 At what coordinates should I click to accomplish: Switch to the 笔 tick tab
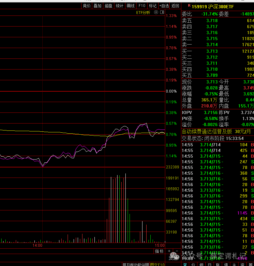point(185,264)
